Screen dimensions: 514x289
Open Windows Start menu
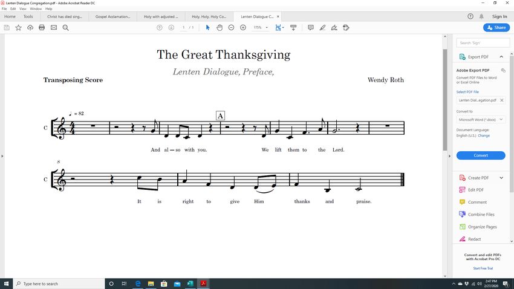[7, 284]
